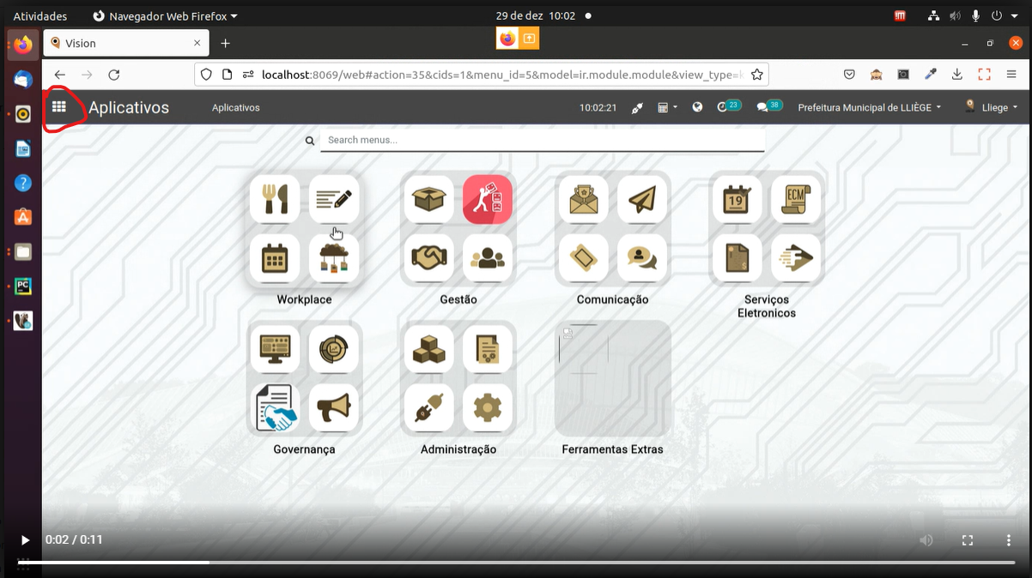Toggle fullscreen for the video player
This screenshot has height=578, width=1032.
968,540
